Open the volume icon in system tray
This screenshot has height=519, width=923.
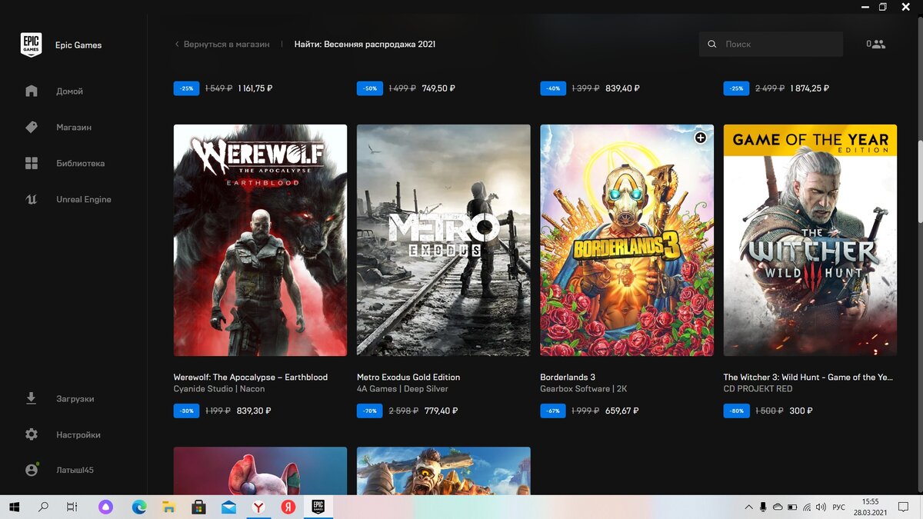pos(821,507)
